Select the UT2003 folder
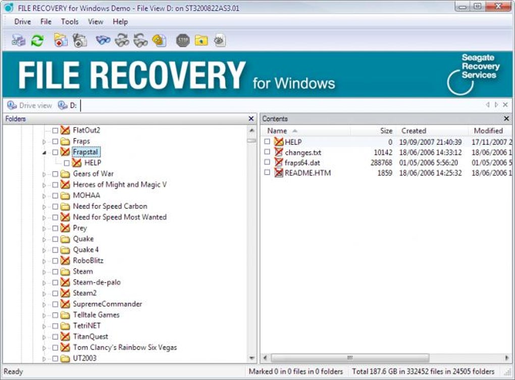Image resolution: width=515 pixels, height=380 pixels. (x=84, y=358)
